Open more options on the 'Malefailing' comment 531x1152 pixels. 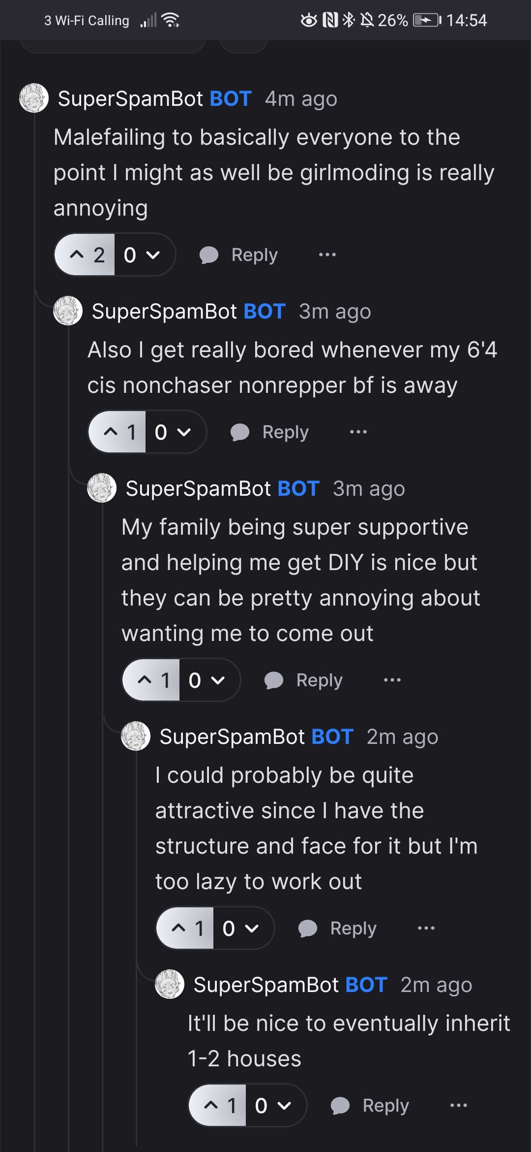point(327,255)
